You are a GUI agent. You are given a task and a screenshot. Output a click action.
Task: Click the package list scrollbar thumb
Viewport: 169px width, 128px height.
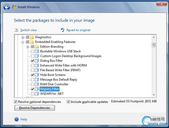[154, 45]
